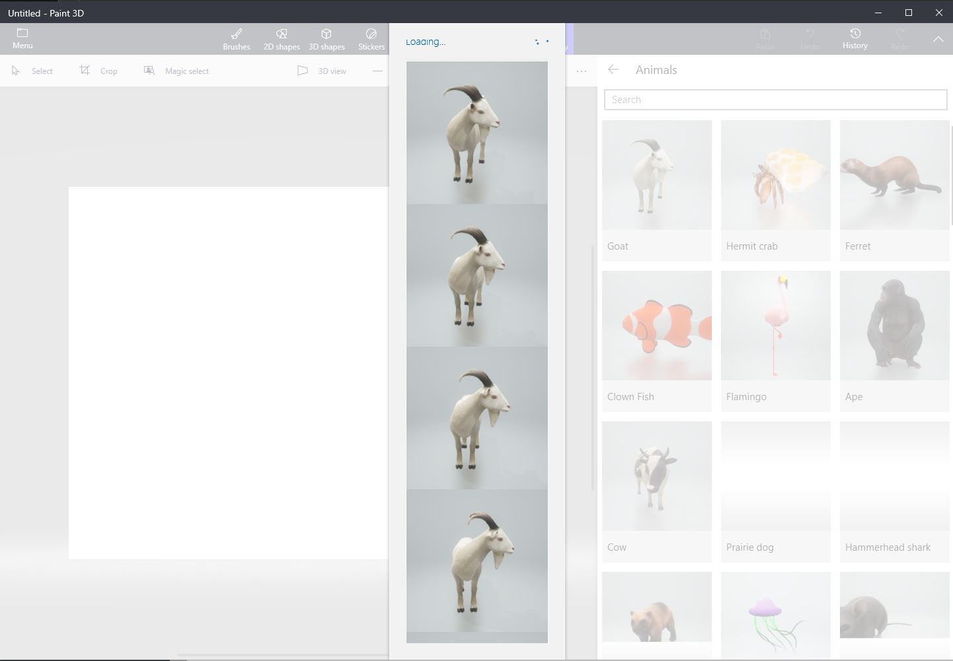Pick the Hammerhead shark model tile
Viewport: 953px width, 661px height.
pyautogui.click(x=895, y=491)
